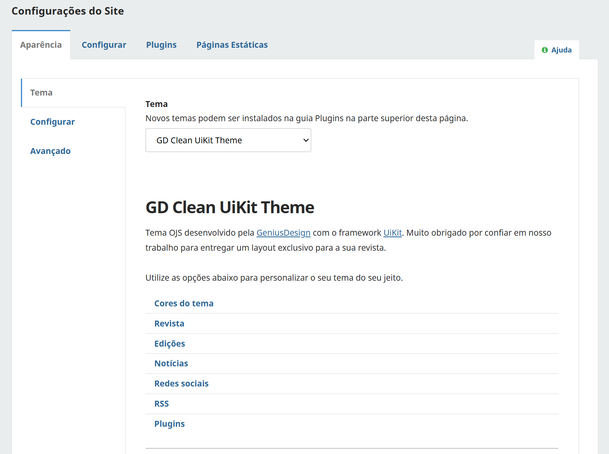Open the GeniusDesign link
The image size is (609, 454).
[x=283, y=233]
